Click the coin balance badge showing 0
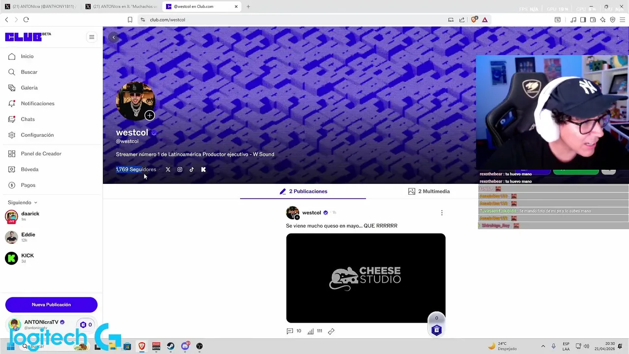This screenshot has height=354, width=629. tap(86, 324)
